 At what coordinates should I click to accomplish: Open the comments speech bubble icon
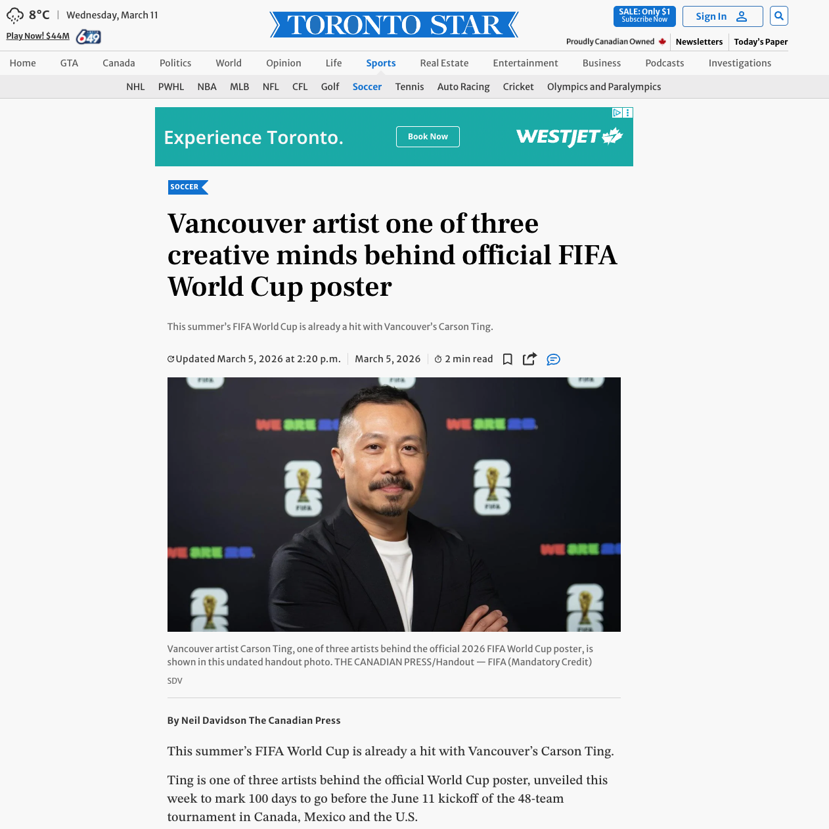[x=553, y=360]
